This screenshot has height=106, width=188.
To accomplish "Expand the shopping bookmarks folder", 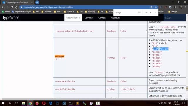I will 90,12.
